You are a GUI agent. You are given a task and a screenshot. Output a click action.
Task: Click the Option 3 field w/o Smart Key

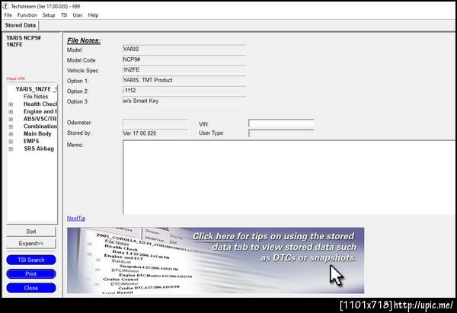(184, 101)
